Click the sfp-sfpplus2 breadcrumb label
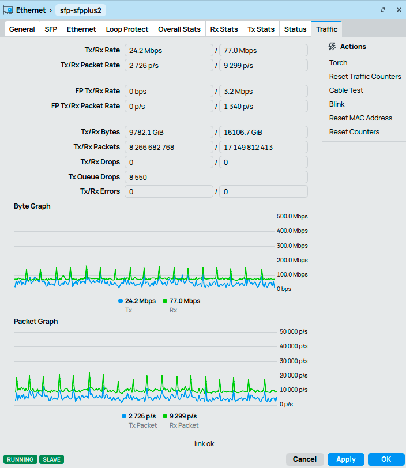This screenshot has width=406, height=468. tap(81, 10)
